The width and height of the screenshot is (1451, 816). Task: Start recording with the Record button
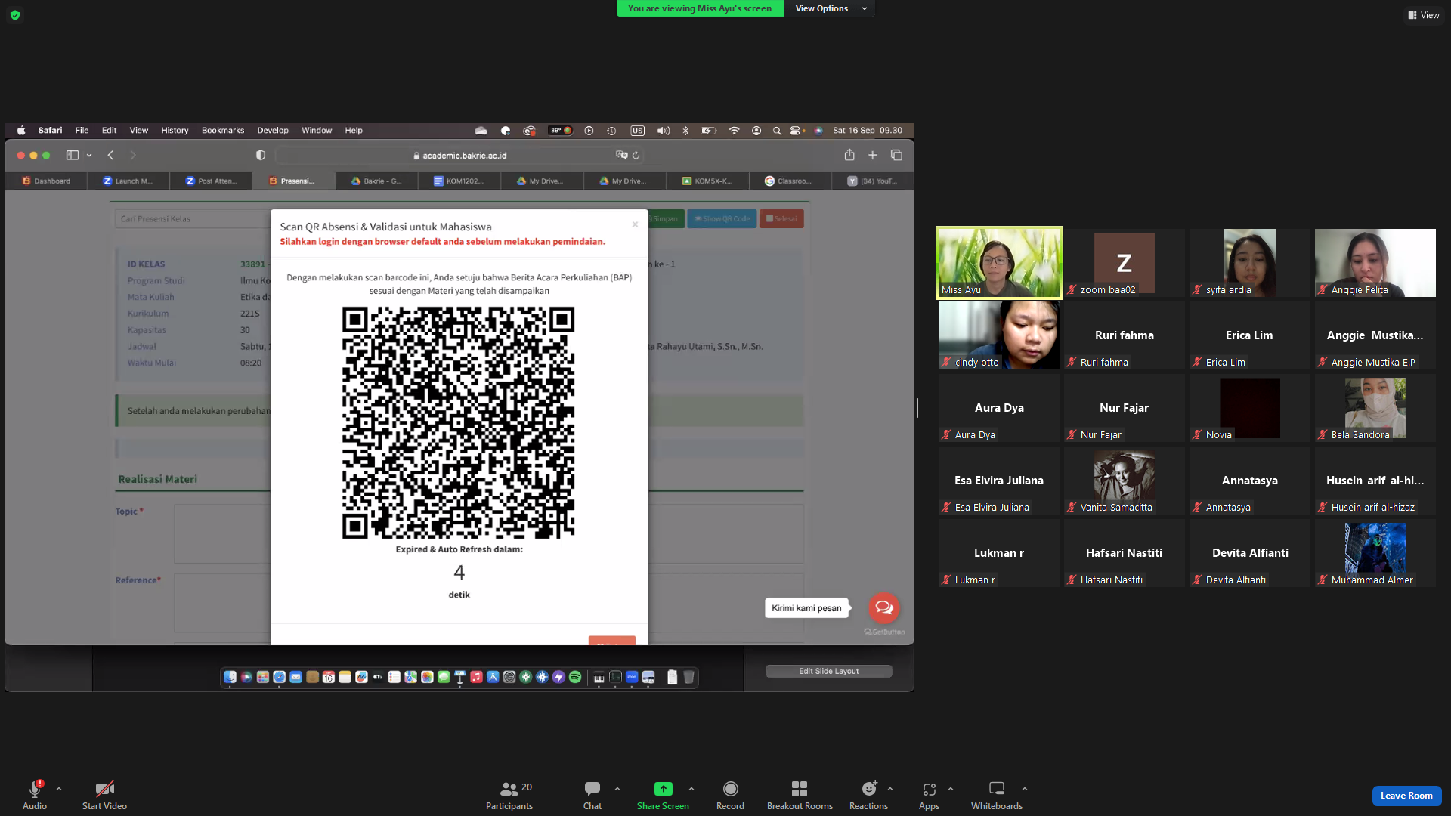[730, 796]
